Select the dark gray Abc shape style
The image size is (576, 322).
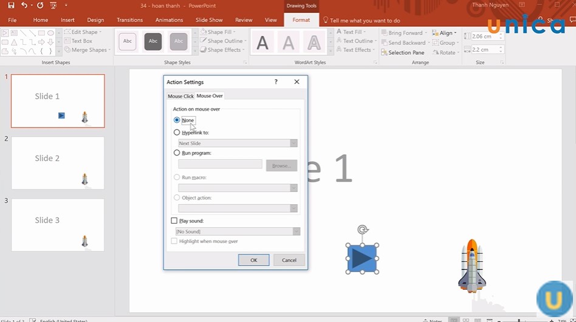click(153, 41)
